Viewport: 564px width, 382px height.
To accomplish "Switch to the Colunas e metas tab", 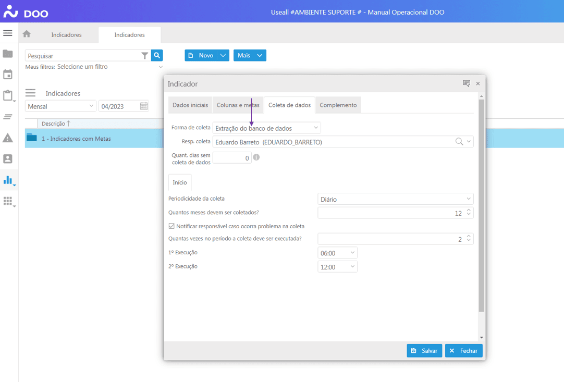I will click(x=238, y=105).
